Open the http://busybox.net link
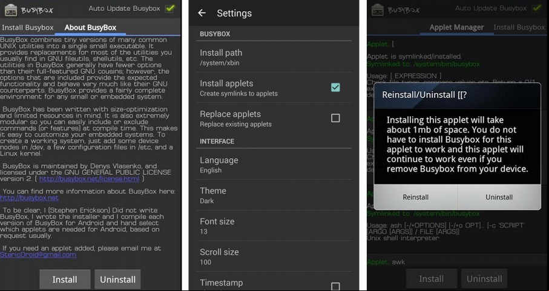 30,198
